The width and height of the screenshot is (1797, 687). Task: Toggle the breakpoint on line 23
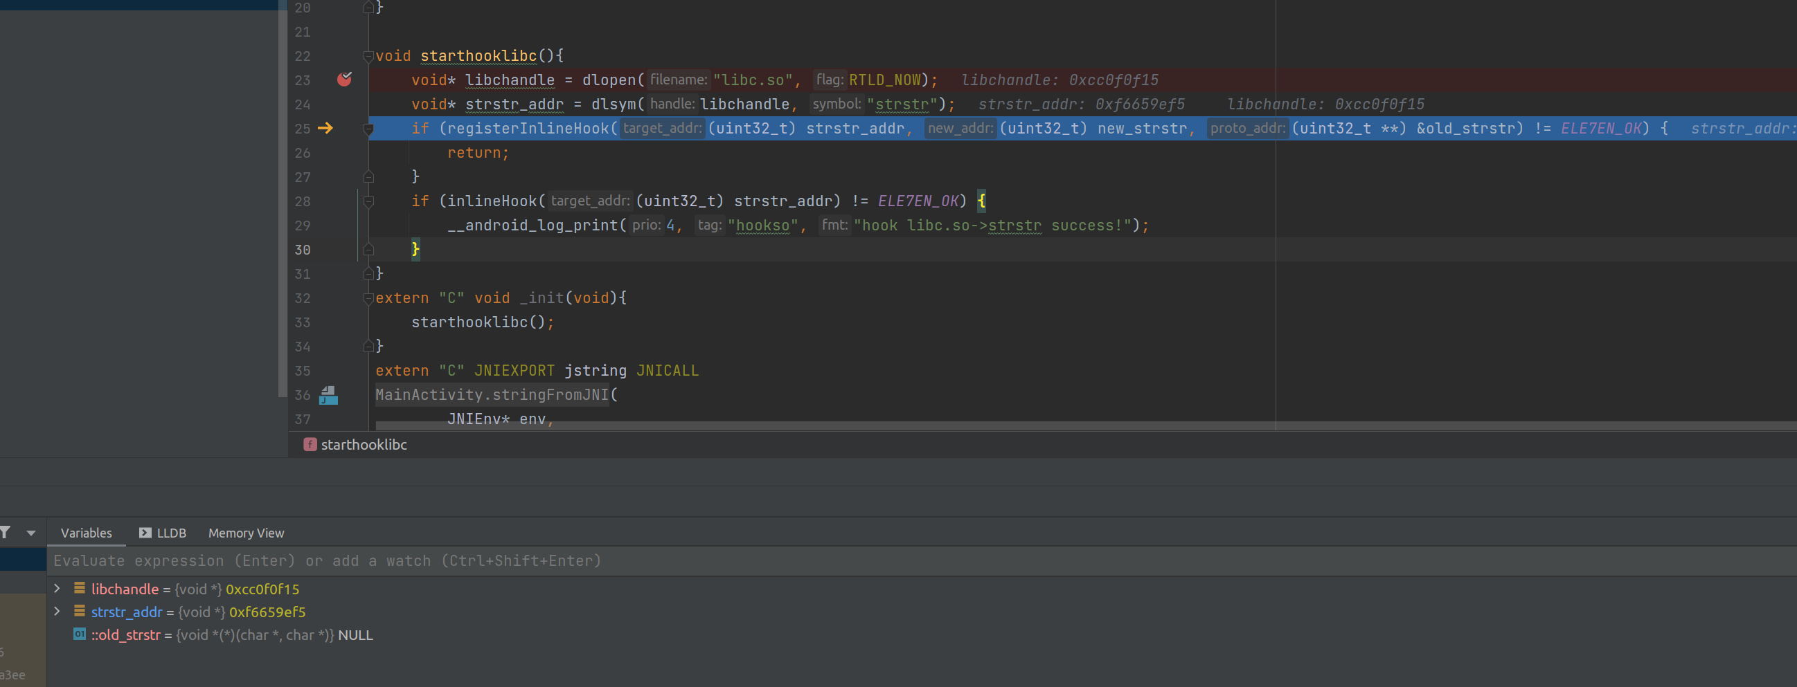tap(344, 80)
